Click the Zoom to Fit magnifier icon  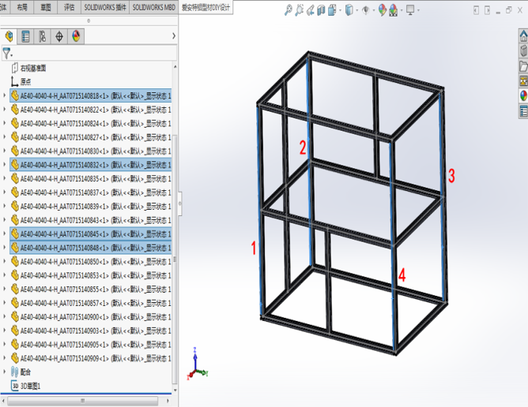(x=289, y=10)
